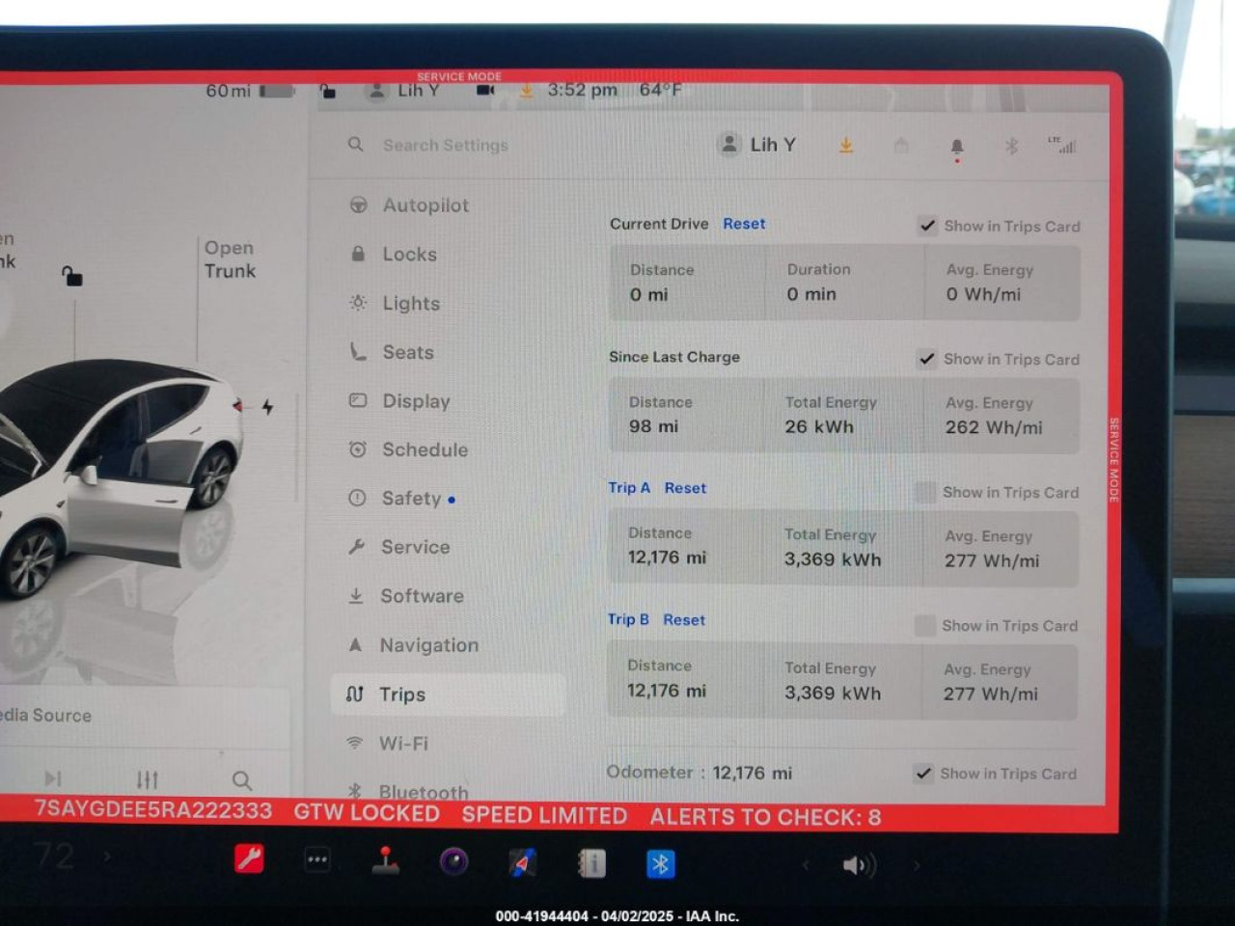Open the blue Bluetooth dock app
Screen dimensions: 1235x926
click(x=660, y=864)
